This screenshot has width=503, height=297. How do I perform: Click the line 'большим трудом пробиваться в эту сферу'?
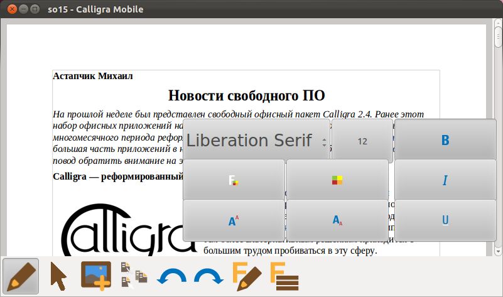click(290, 251)
